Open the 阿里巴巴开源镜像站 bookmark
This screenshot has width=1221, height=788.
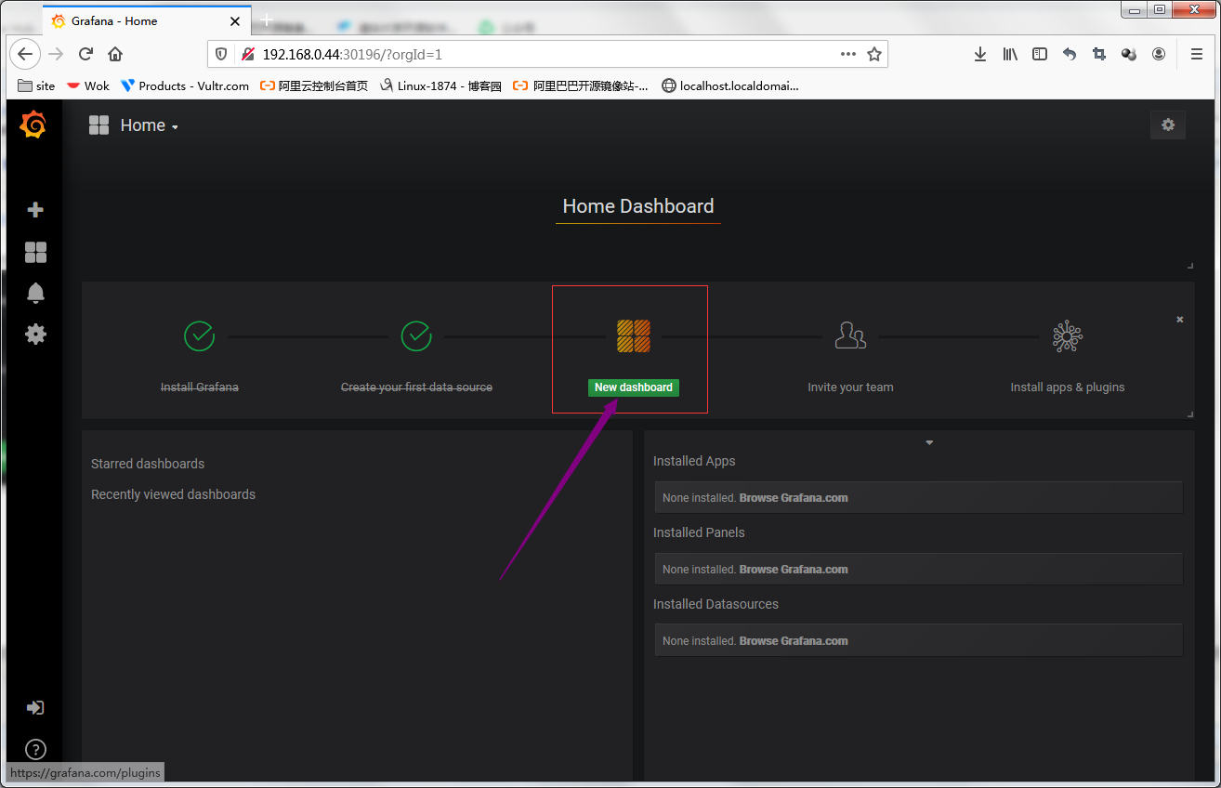tap(581, 85)
